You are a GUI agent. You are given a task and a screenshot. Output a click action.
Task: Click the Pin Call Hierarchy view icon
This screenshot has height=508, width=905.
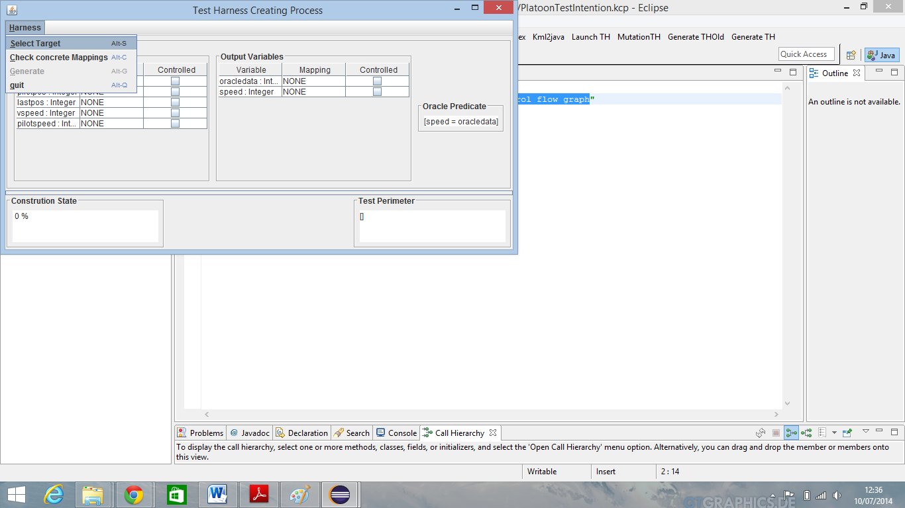coord(847,433)
